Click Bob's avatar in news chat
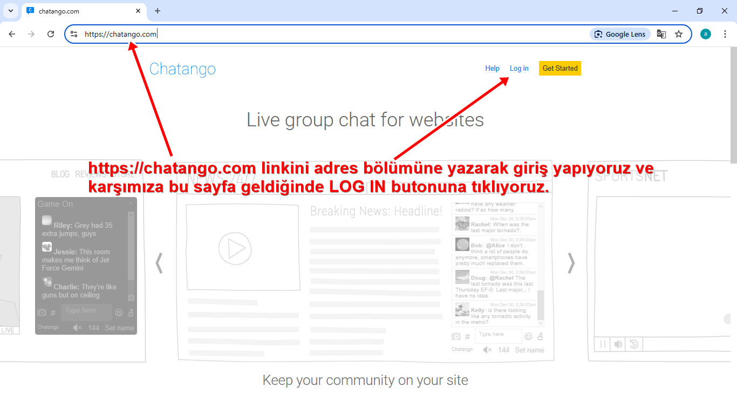Viewport: 737px width, 393px height. click(462, 245)
